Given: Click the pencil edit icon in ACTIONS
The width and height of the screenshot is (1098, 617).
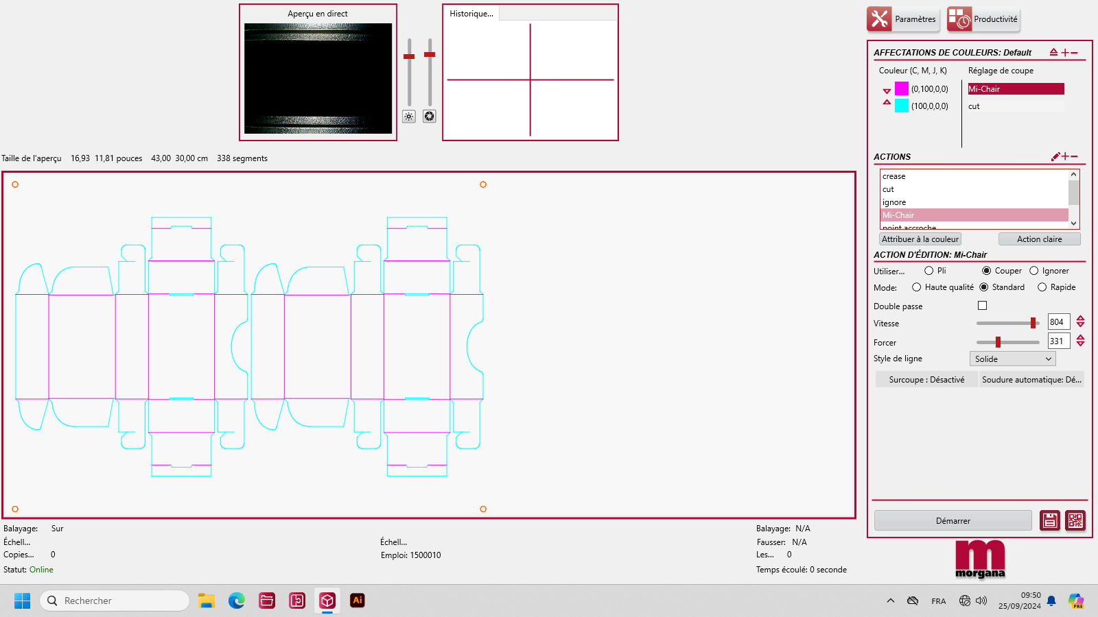Looking at the screenshot, I should coord(1055,157).
